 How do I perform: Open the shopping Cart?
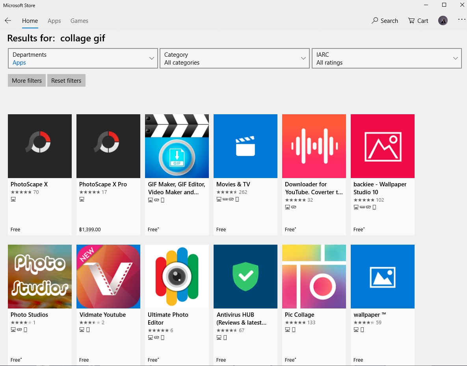418,20
